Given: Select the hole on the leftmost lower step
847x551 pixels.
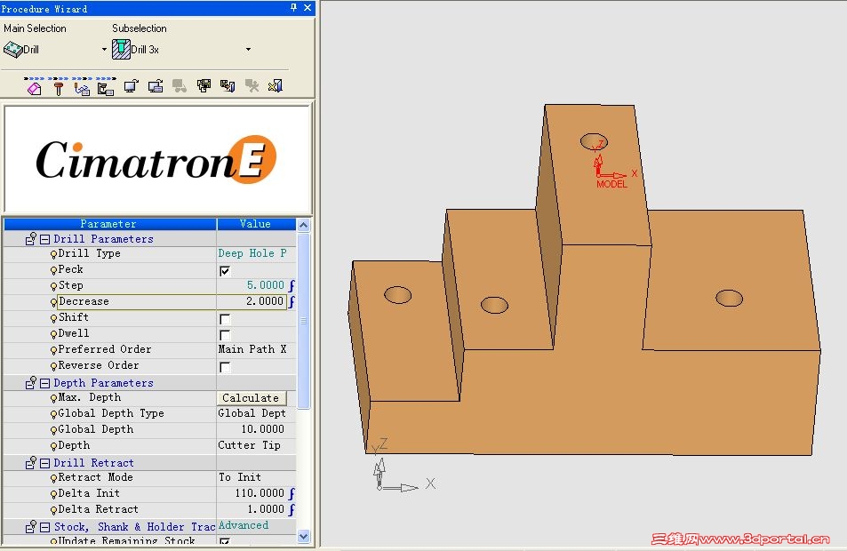Looking at the screenshot, I should [x=398, y=295].
